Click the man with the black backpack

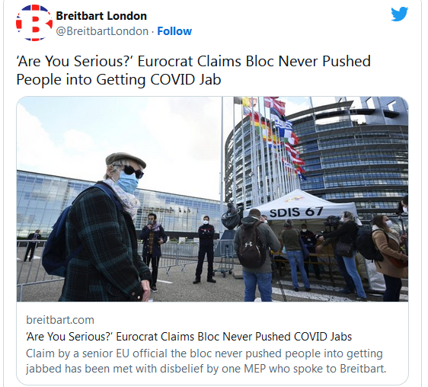[254, 255]
